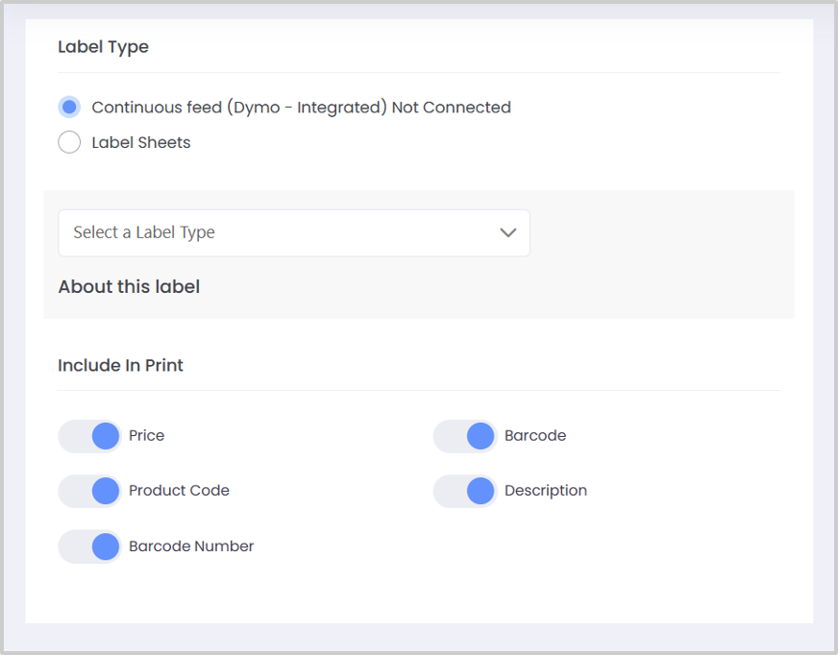Switch off the Description toggle
The width and height of the screenshot is (838, 655).
[x=464, y=491]
